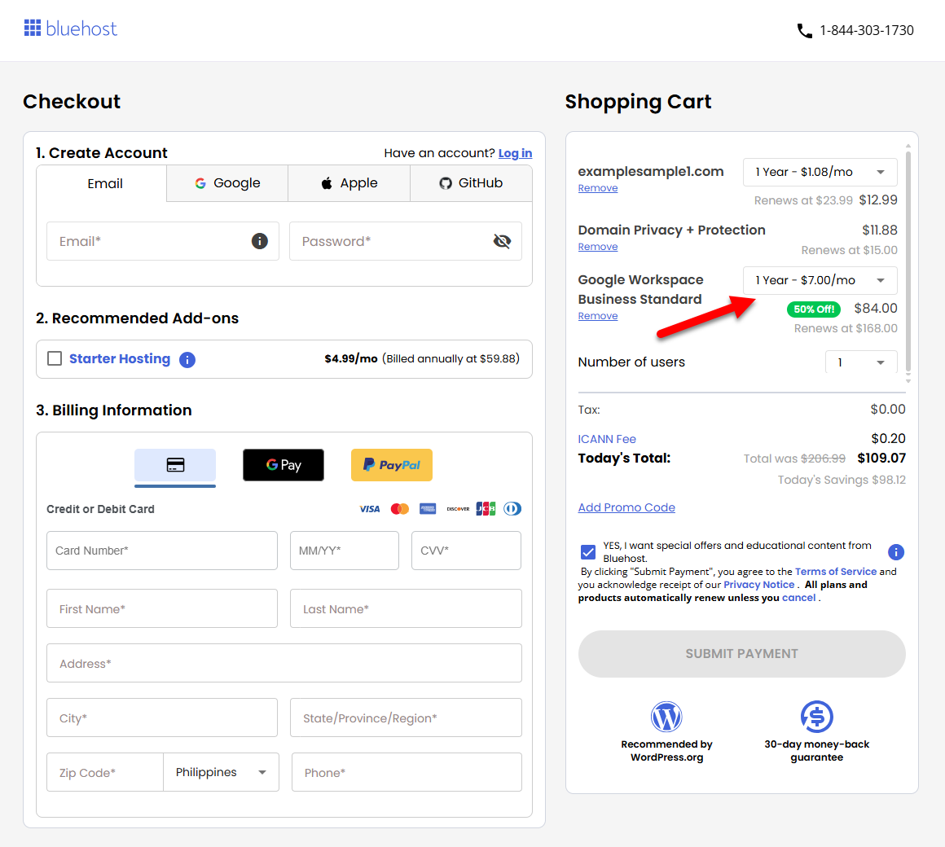Focus the First Name field
The width and height of the screenshot is (945, 847).
pos(162,608)
